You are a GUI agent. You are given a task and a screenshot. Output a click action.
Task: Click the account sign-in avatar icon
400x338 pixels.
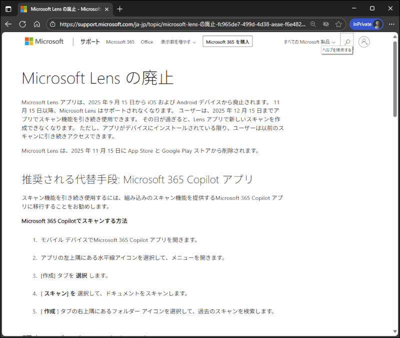click(x=364, y=42)
